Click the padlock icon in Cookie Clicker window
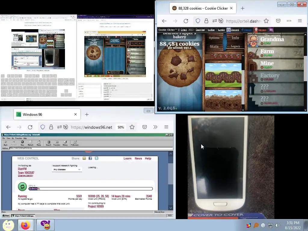Image resolution: width=308 pixels, height=231 pixels. (206, 21)
